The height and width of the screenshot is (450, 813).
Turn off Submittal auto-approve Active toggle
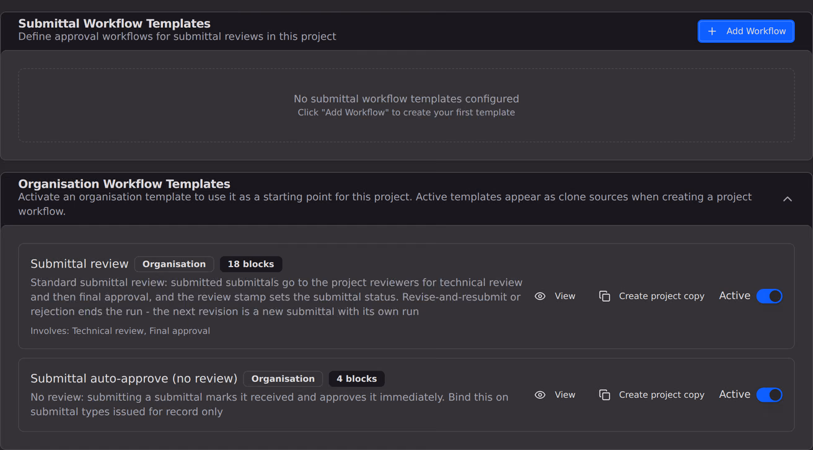770,395
